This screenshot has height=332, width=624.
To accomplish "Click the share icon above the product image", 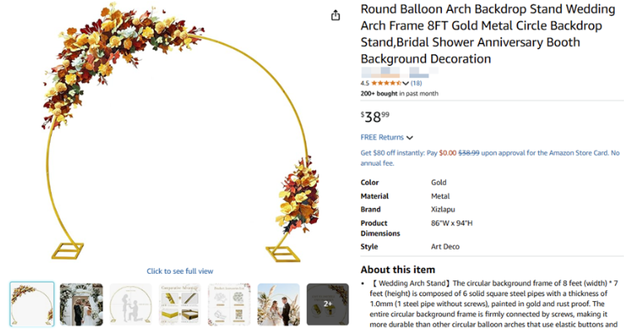I will pos(335,16).
